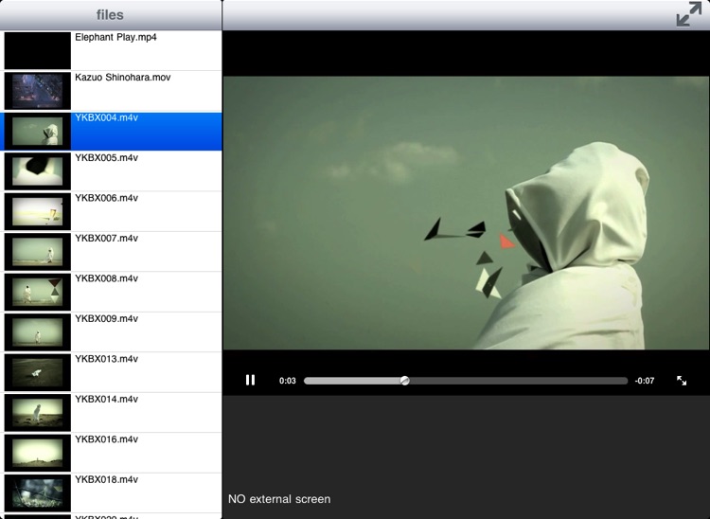Click the unplayed portion of the progress bar
Viewport: 710px width, 519px height.
[519, 381]
